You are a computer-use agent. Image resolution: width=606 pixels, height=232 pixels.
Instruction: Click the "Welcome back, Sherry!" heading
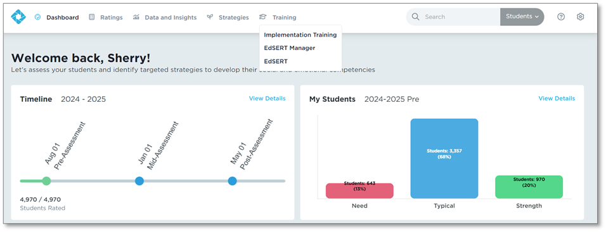point(81,58)
